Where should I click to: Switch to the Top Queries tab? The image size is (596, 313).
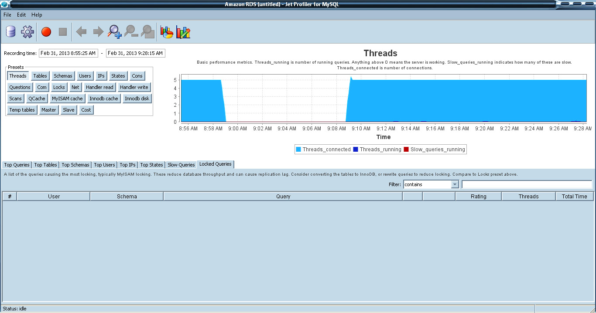point(17,165)
